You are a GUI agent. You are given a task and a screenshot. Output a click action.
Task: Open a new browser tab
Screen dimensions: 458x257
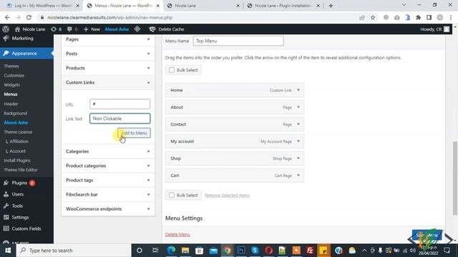click(x=331, y=6)
